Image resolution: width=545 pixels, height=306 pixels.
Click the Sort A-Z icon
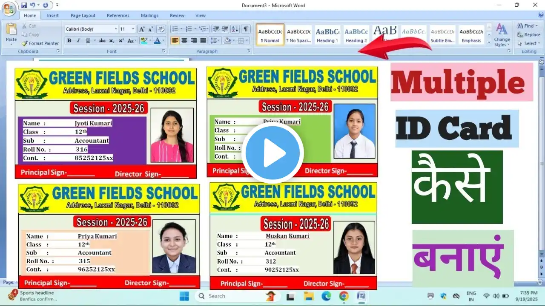click(235, 29)
